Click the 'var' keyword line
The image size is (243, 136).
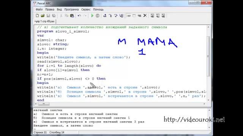click(41, 36)
